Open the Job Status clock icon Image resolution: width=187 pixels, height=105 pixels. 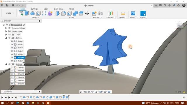[165, 5]
